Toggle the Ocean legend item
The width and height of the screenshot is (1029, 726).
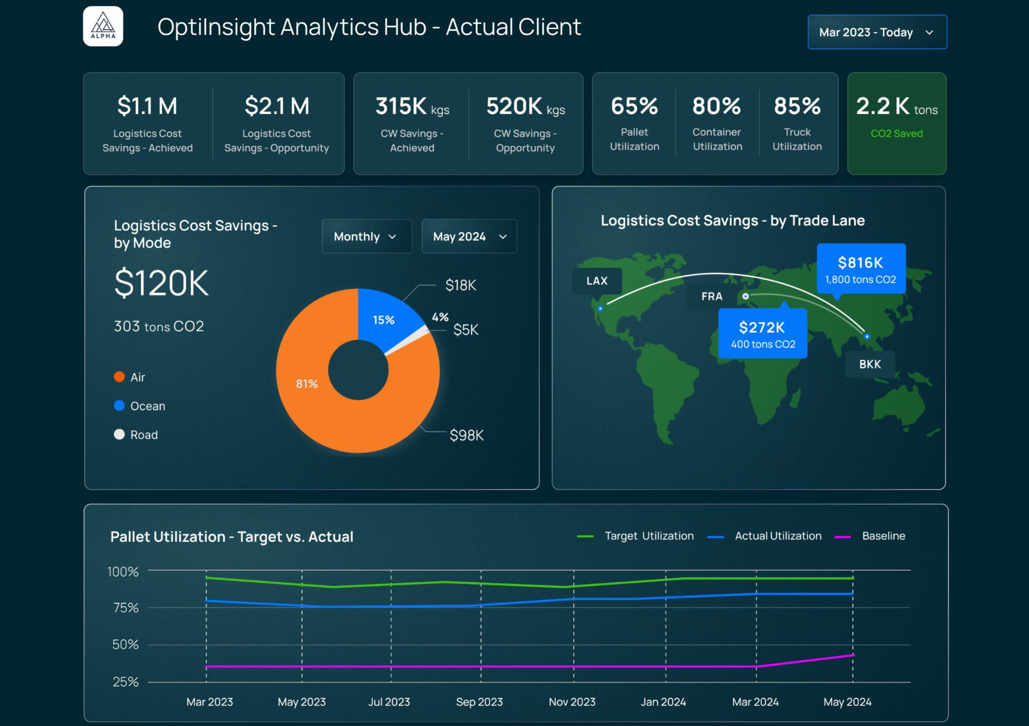pyautogui.click(x=140, y=405)
